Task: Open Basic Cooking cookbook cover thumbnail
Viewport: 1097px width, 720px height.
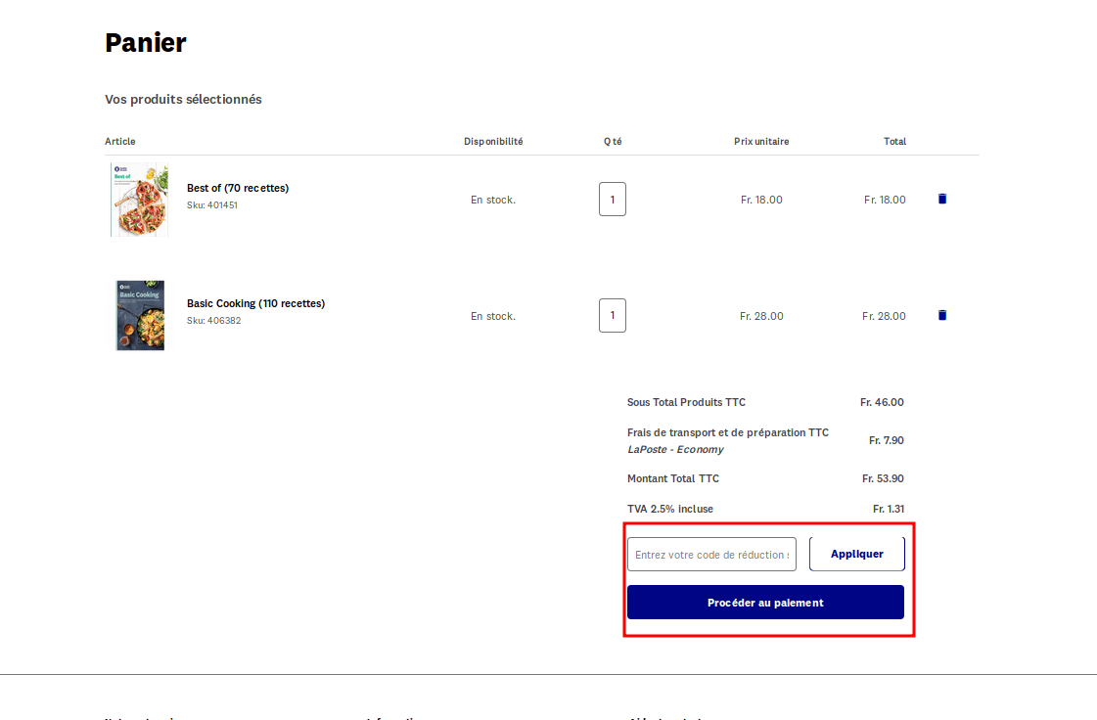Action: (x=140, y=316)
